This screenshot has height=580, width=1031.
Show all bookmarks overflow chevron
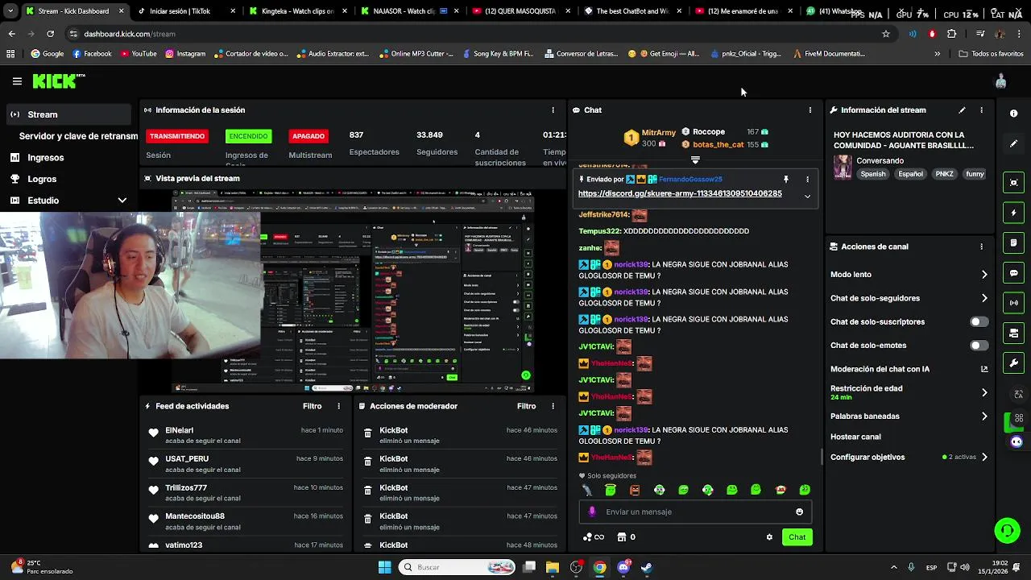pyautogui.click(x=937, y=54)
